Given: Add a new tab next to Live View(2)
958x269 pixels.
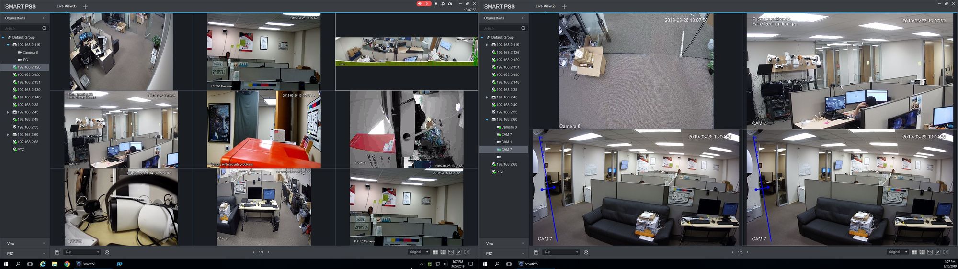Looking at the screenshot, I should (564, 6).
